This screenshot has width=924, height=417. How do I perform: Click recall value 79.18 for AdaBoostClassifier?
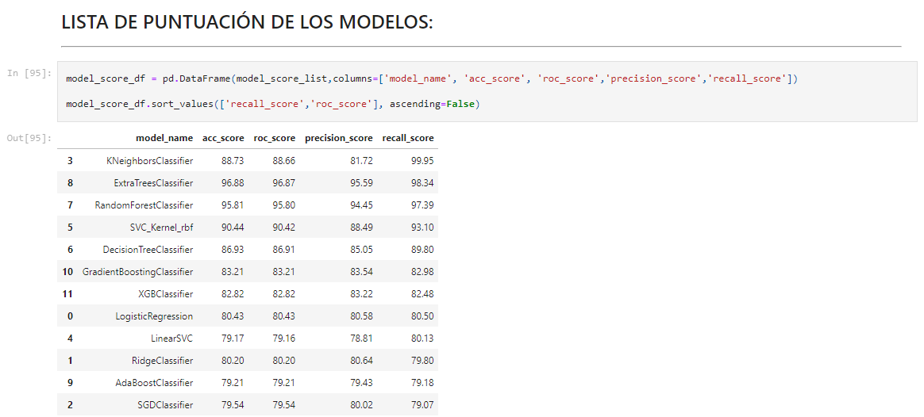coord(422,384)
